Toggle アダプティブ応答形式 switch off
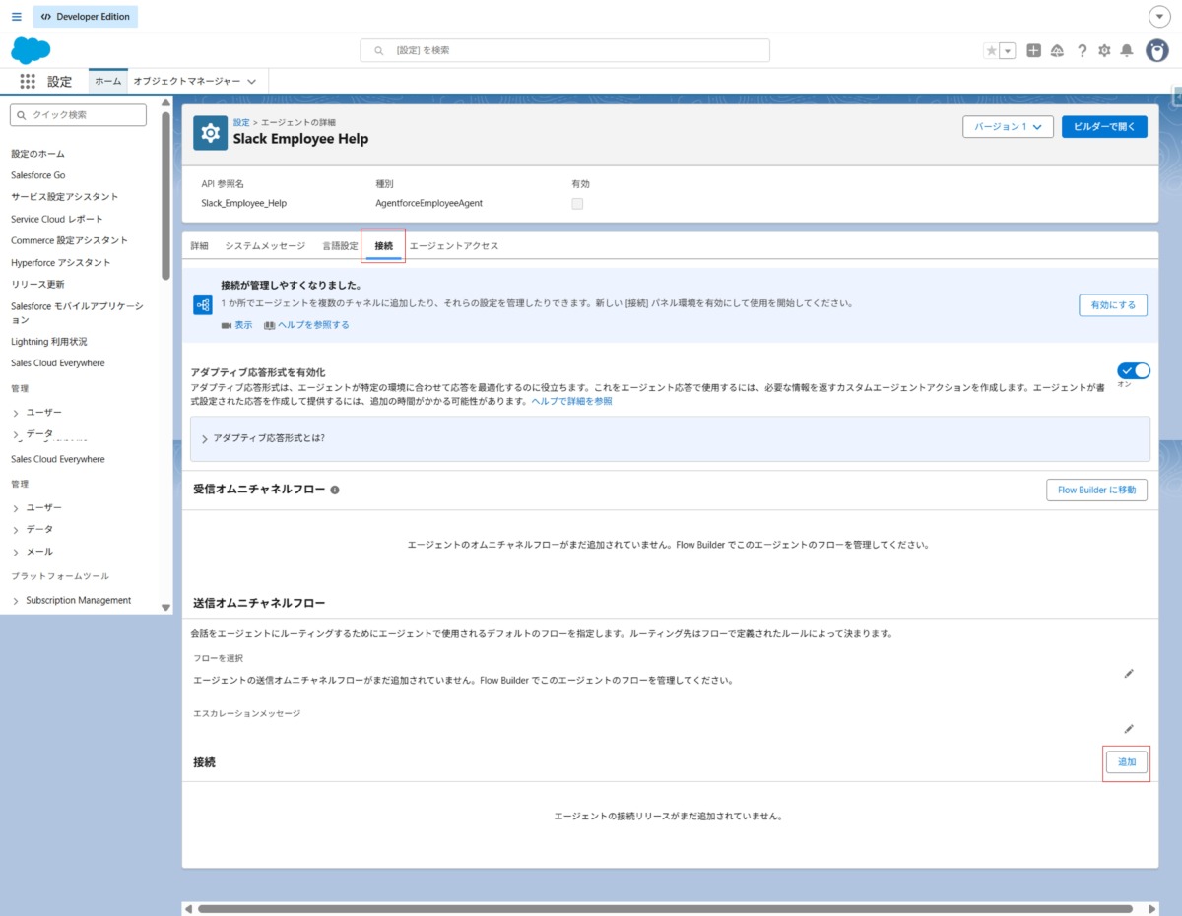This screenshot has width=1182, height=916. [x=1134, y=371]
